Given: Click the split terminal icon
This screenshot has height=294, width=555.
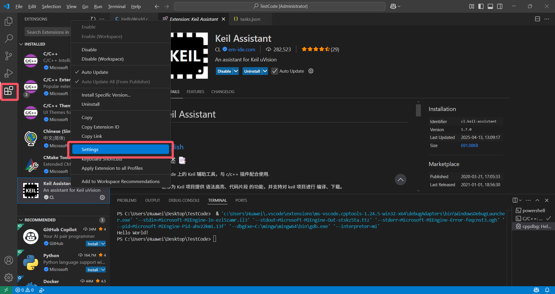Looking at the screenshot, I should pyautogui.click(x=515, y=200).
